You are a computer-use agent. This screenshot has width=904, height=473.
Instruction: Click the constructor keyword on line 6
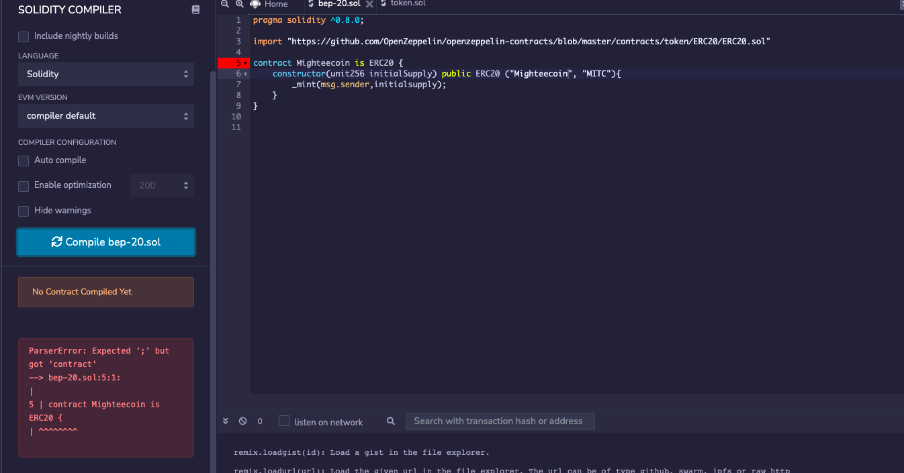click(299, 74)
